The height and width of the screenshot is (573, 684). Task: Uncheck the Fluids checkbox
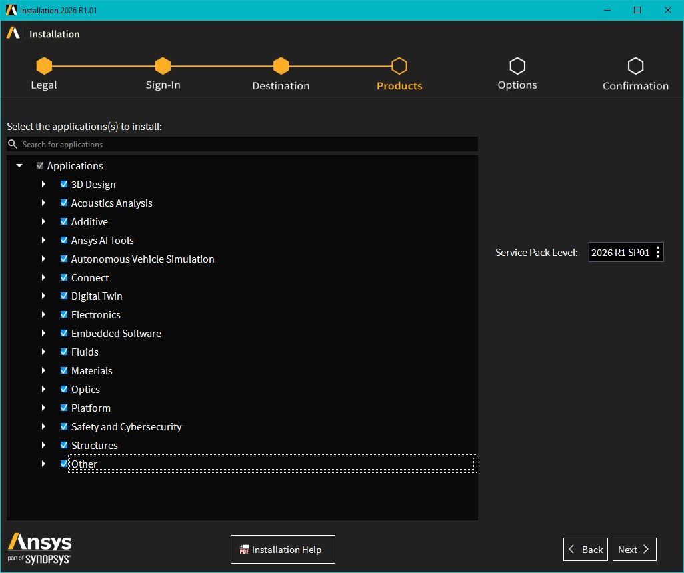click(64, 352)
